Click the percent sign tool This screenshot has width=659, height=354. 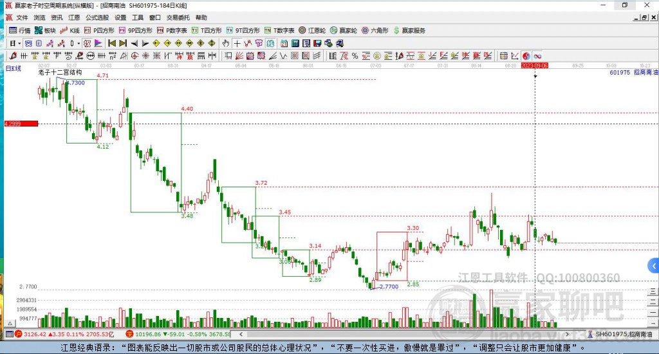pyautogui.click(x=355, y=56)
